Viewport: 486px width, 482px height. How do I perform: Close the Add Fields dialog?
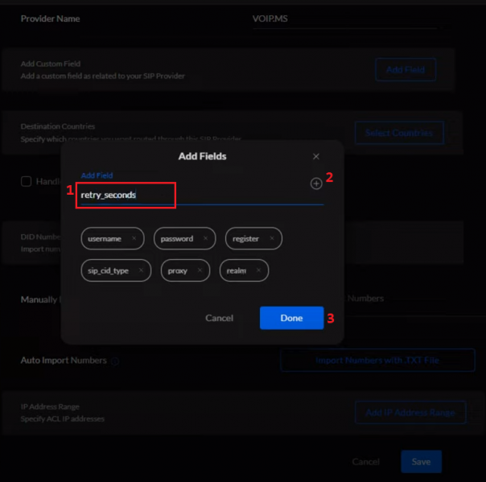pos(316,157)
